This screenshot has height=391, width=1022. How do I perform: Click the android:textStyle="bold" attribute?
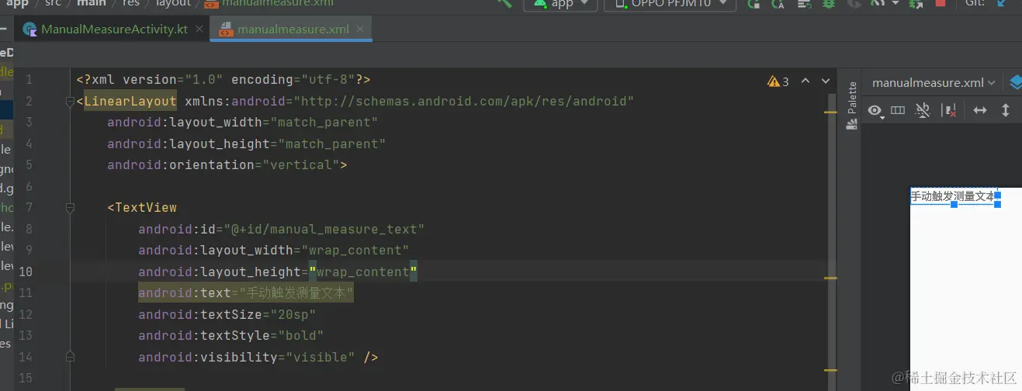pyautogui.click(x=230, y=336)
